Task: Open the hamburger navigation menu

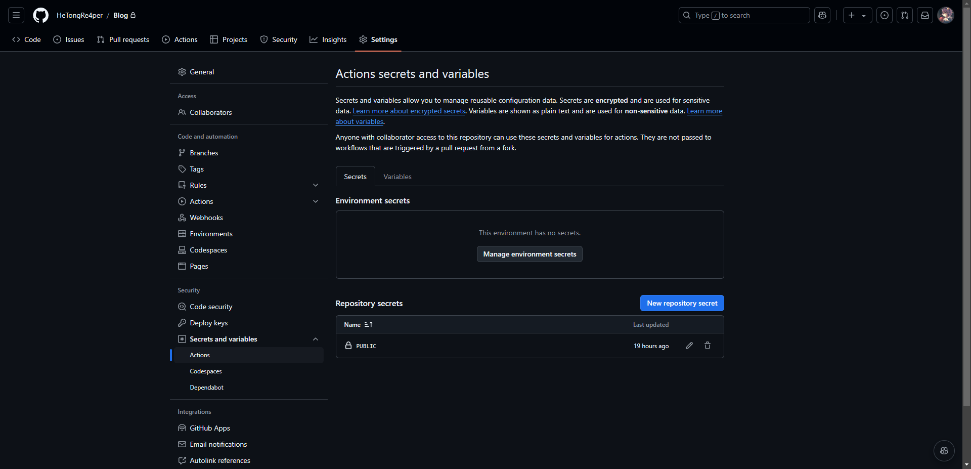Action: point(16,15)
